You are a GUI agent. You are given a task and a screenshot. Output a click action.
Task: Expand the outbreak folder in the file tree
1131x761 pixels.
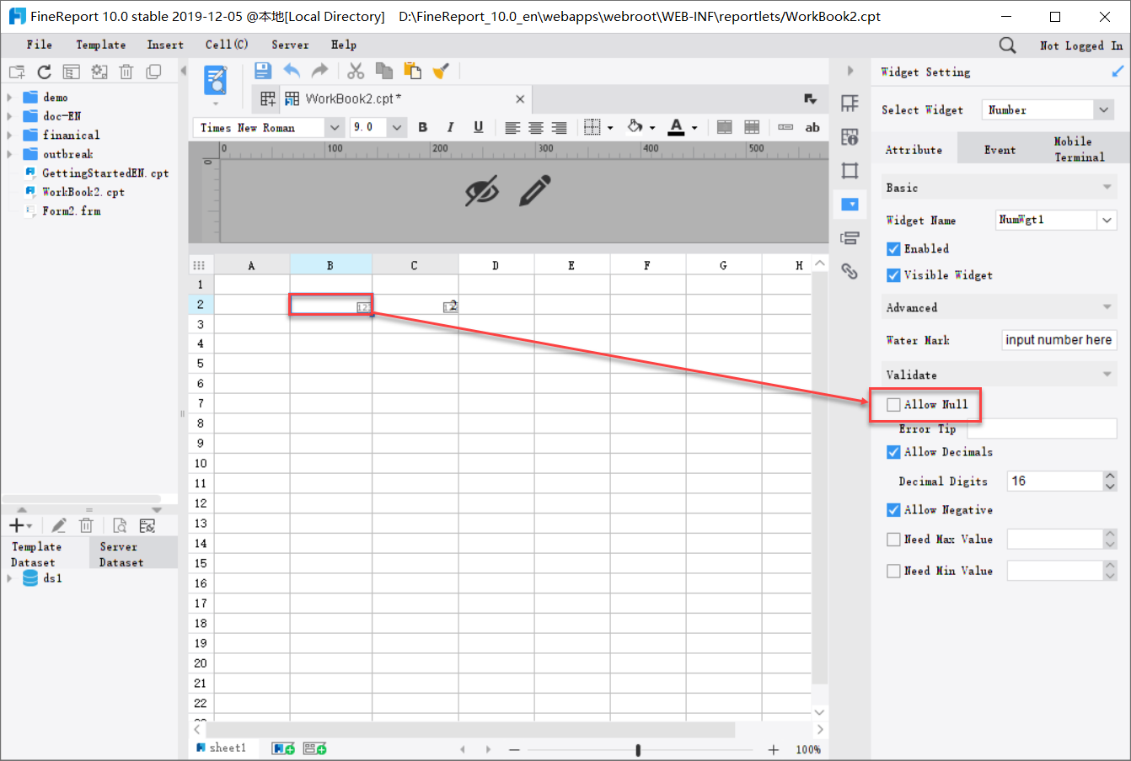tap(10, 153)
